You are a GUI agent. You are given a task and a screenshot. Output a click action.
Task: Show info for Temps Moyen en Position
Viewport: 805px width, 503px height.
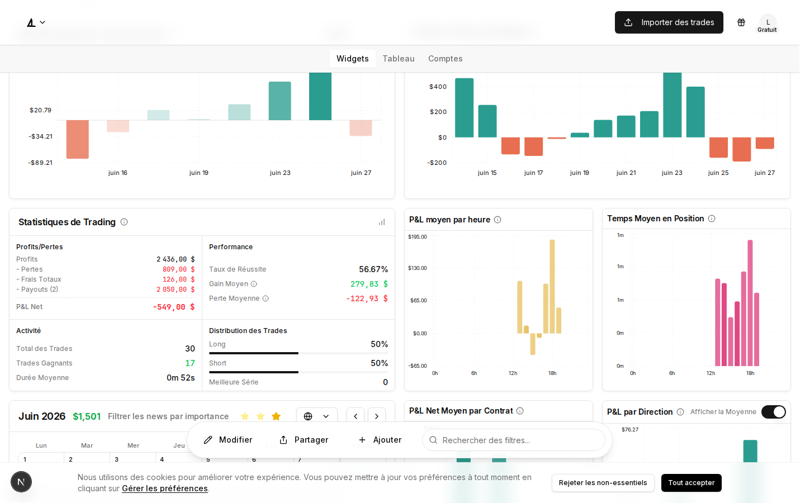[x=712, y=219]
